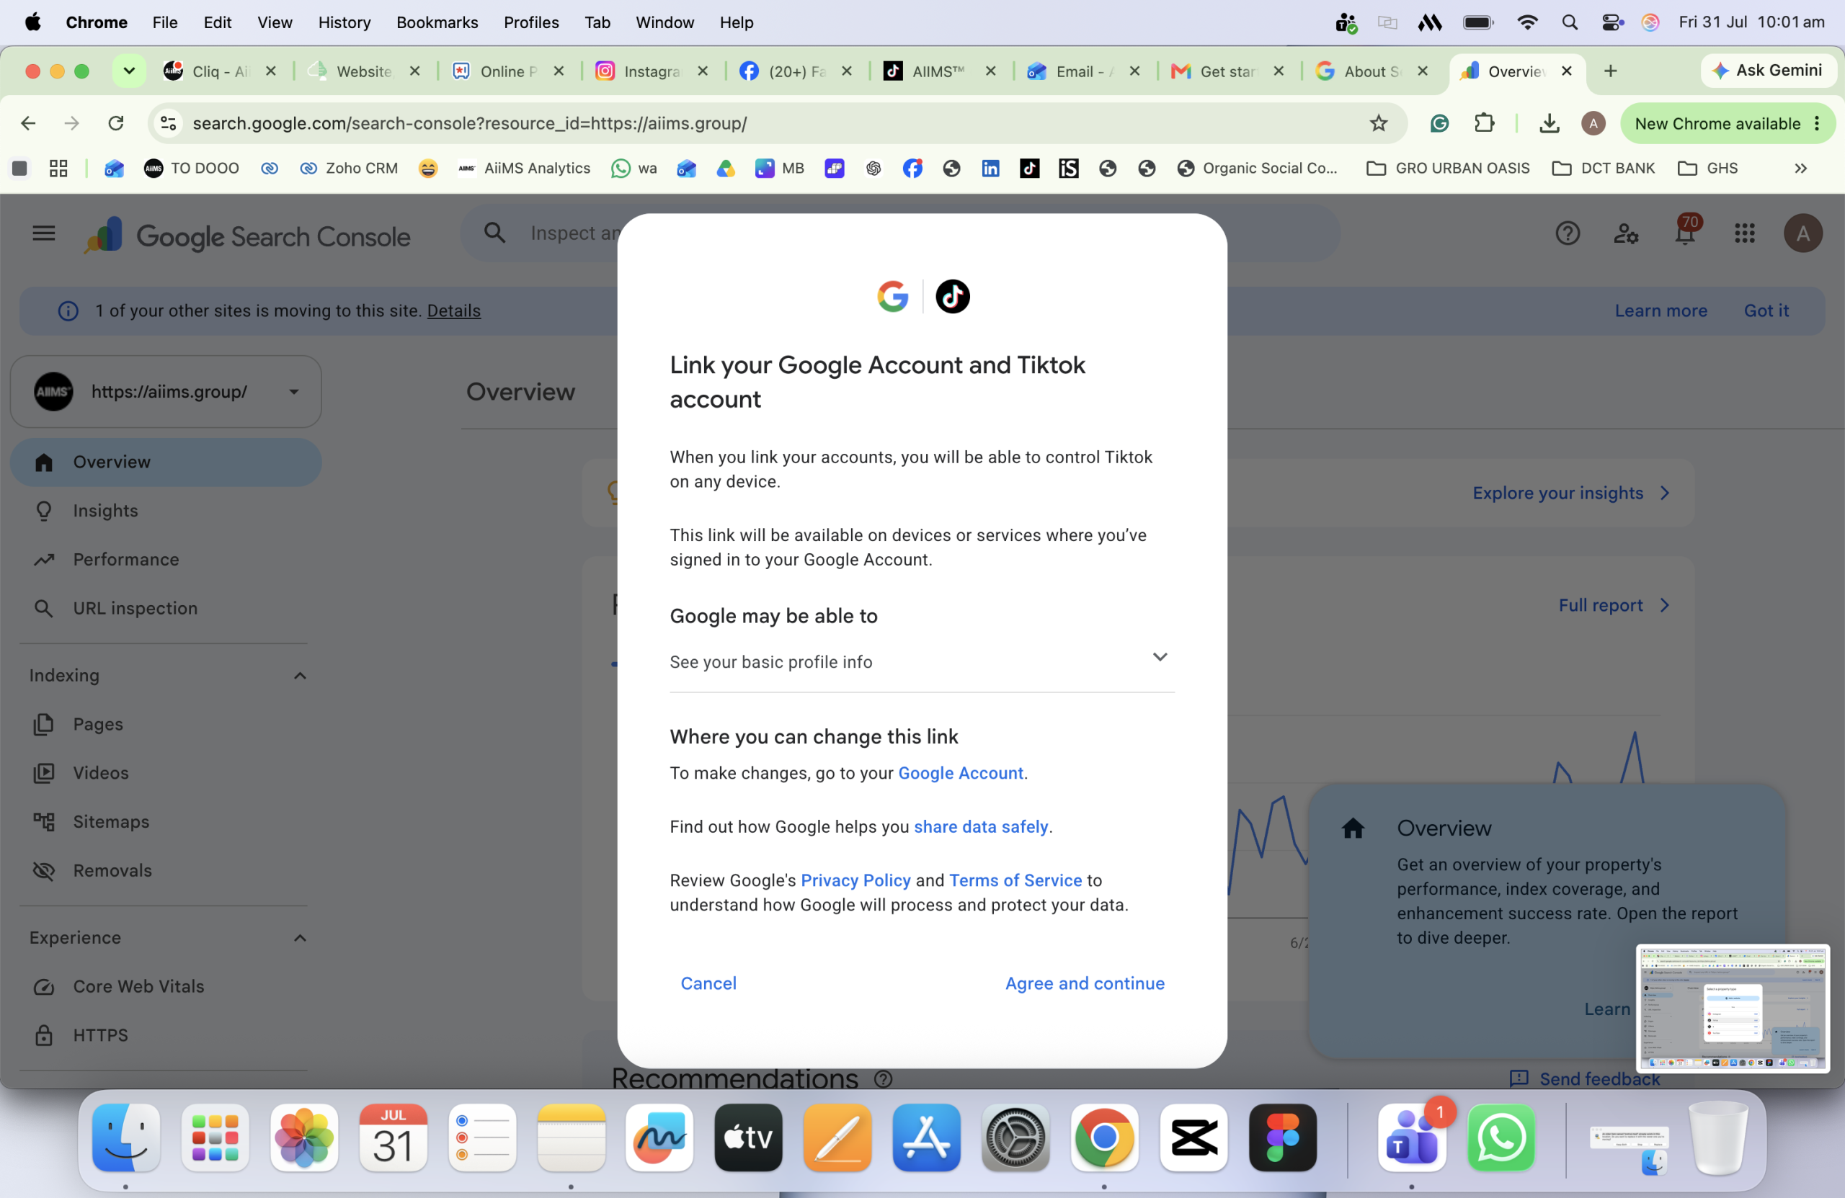The height and width of the screenshot is (1198, 1845).
Task: Open the share data safely link
Action: [x=981, y=826]
